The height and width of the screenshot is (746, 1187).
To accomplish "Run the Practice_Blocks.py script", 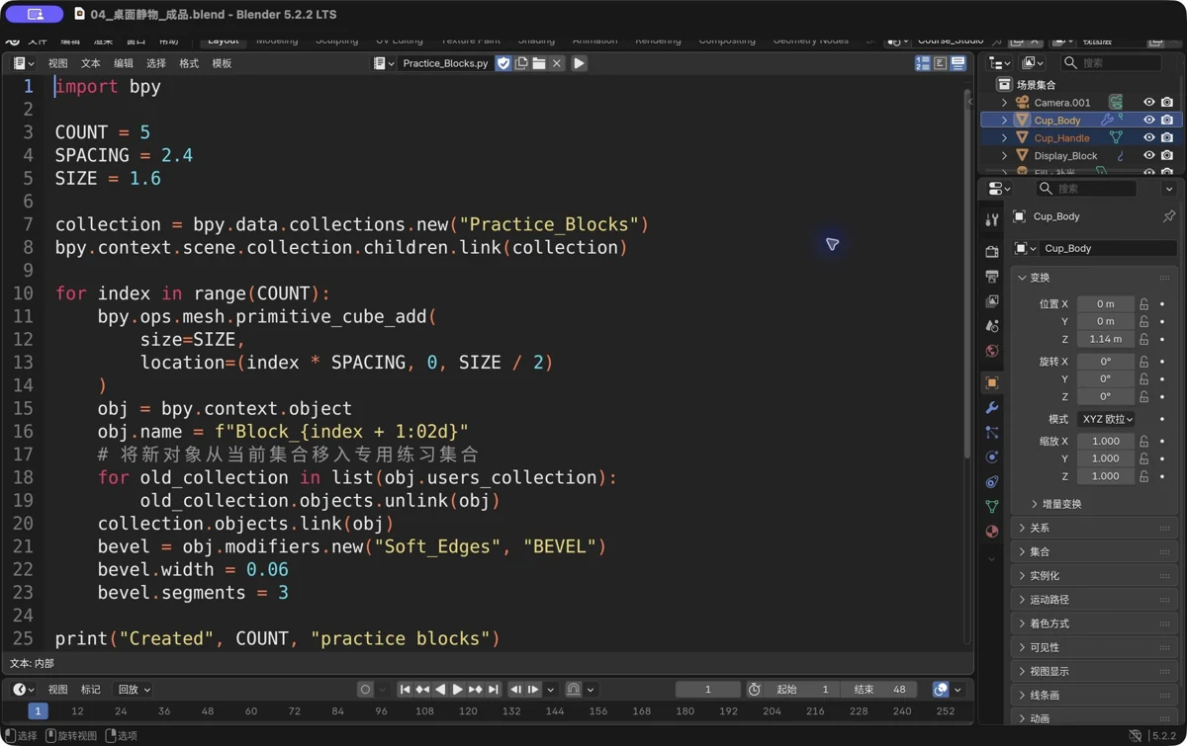I will (x=579, y=63).
